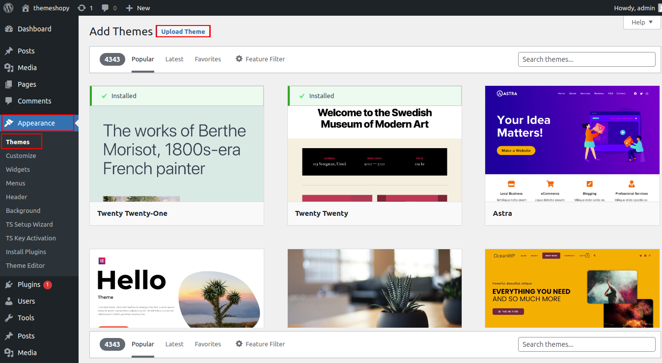The width and height of the screenshot is (662, 363).
Task: Click the Dashboard gauge icon
Action: 9,29
